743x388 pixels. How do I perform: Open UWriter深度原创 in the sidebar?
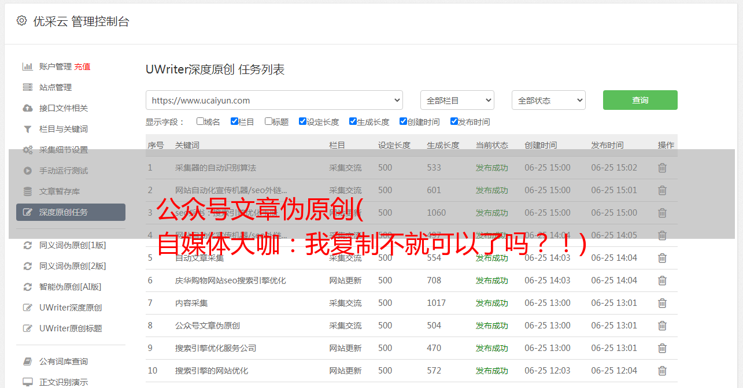point(71,308)
